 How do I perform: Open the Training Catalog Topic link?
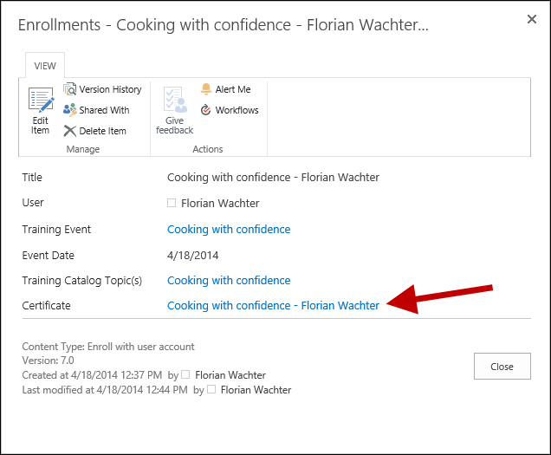[x=229, y=281]
